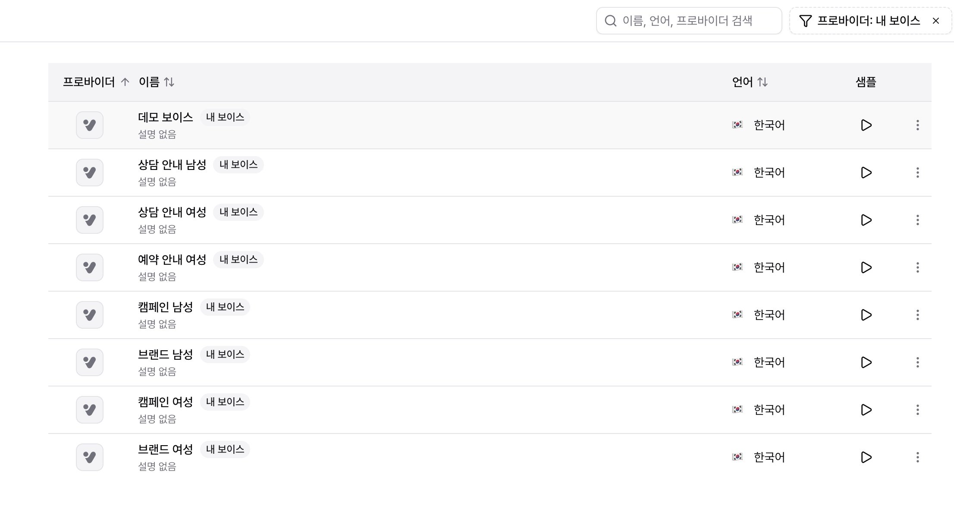954x509 pixels.
Task: Open more options for 캠페인 남성
Action: 918,315
